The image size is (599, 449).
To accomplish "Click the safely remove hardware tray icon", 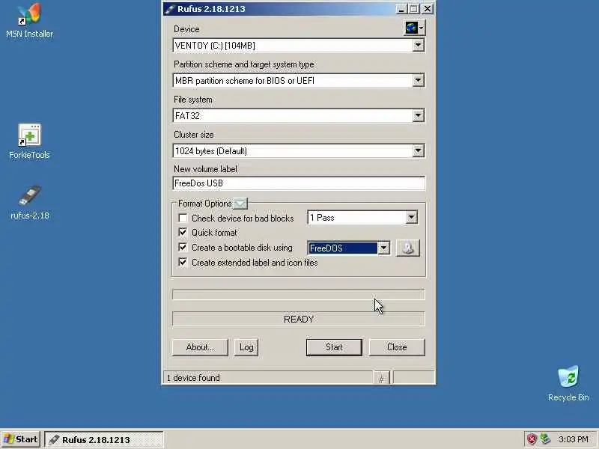I will click(545, 439).
